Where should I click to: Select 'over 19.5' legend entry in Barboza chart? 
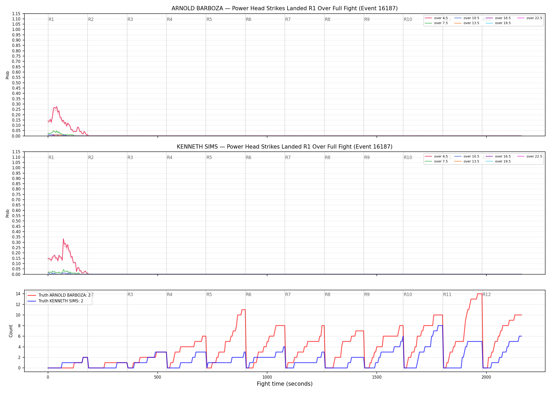click(498, 23)
